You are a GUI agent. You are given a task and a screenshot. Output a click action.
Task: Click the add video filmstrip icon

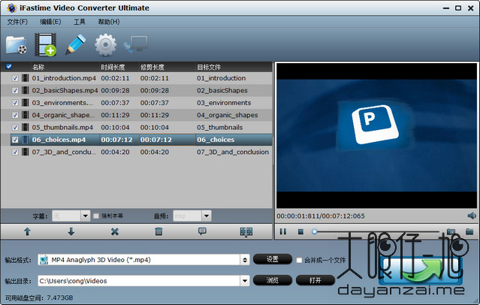(x=46, y=45)
